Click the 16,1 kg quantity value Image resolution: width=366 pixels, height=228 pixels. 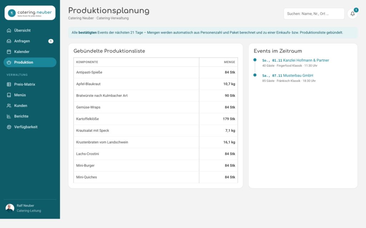click(x=229, y=142)
